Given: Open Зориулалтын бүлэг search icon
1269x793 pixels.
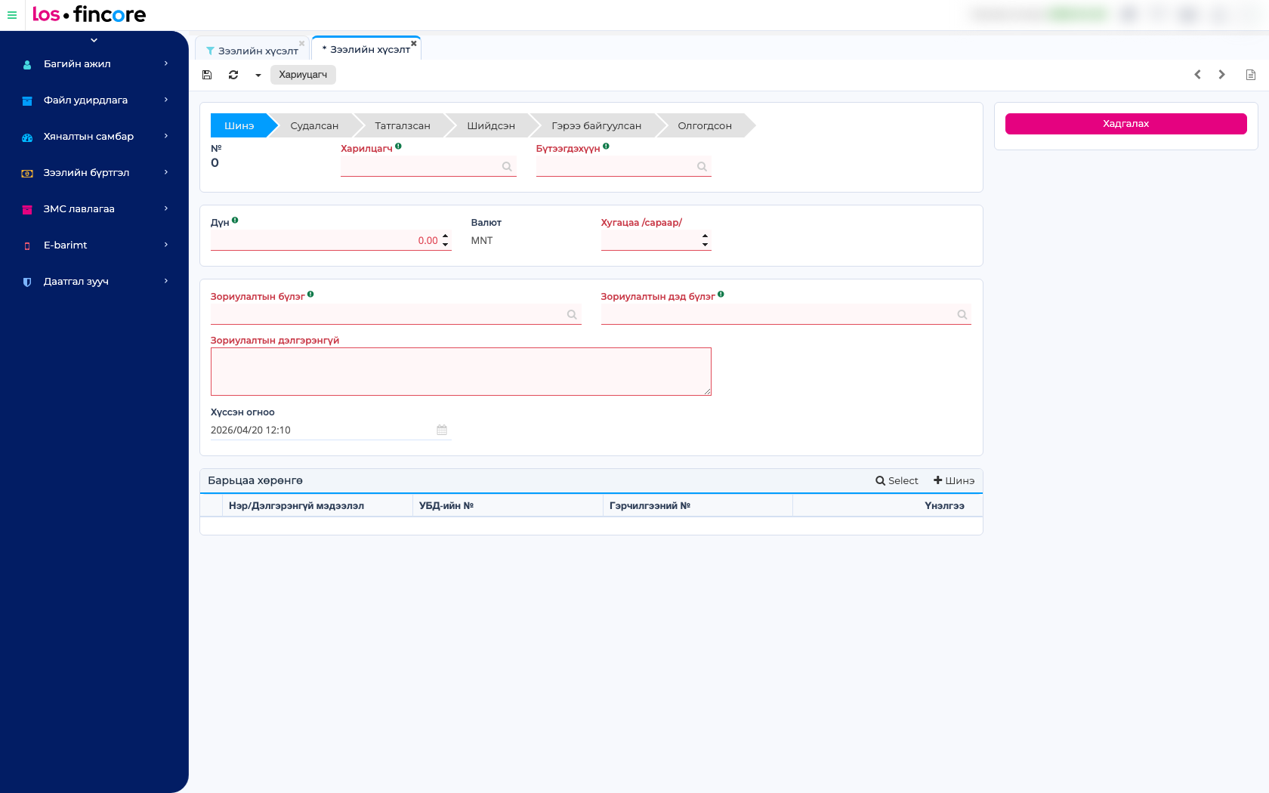Looking at the screenshot, I should 572,315.
